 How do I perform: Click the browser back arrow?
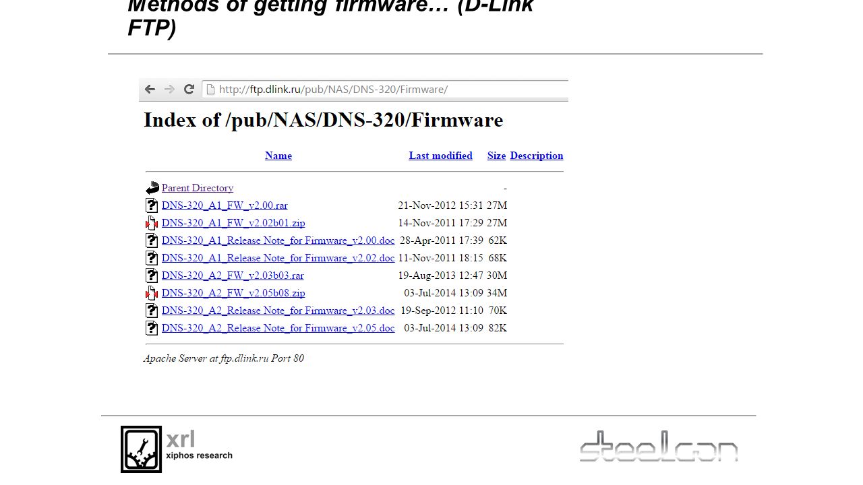[x=150, y=89]
